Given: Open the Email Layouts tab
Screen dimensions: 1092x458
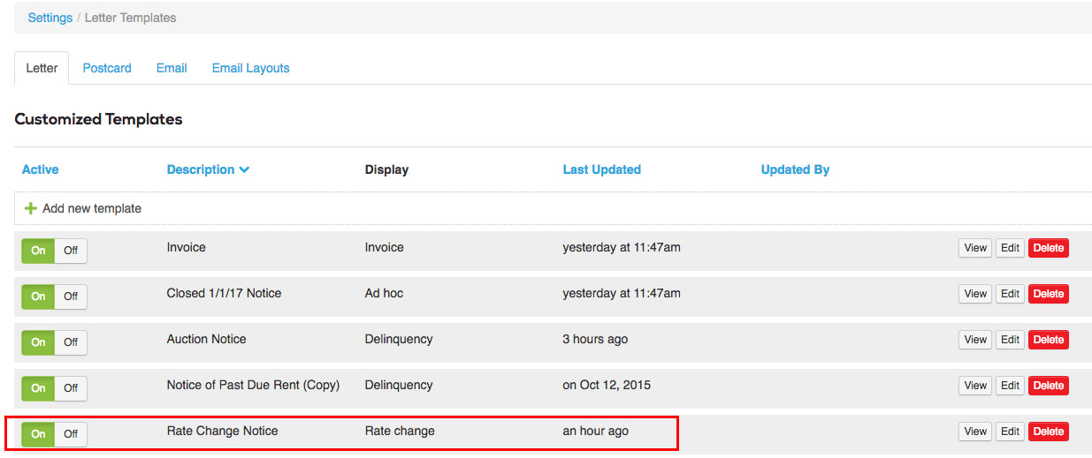Looking at the screenshot, I should click(250, 68).
